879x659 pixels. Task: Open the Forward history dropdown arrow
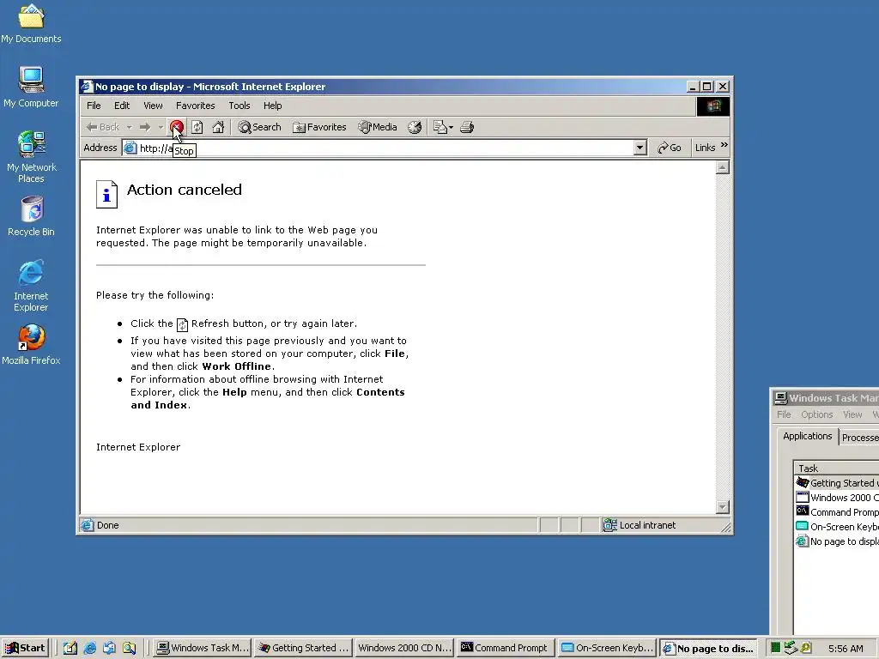click(x=161, y=127)
